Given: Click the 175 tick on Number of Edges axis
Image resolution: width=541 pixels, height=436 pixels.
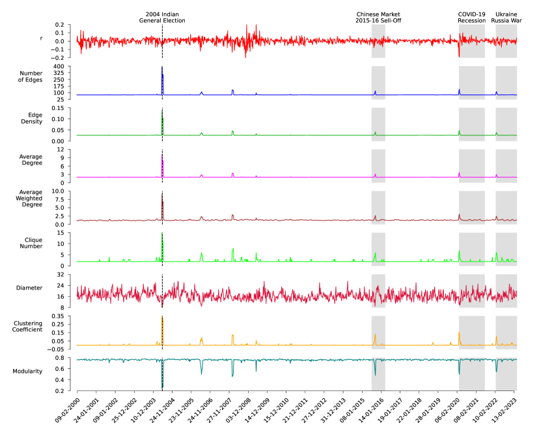Looking at the screenshot, I should coord(59,87).
